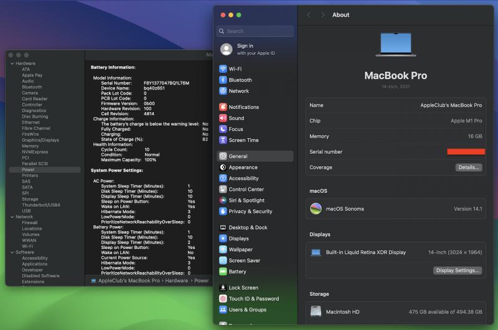Screen dimensions: 498x330
Task: Click Built-in Liquid Retina display icon
Action: coord(316,253)
